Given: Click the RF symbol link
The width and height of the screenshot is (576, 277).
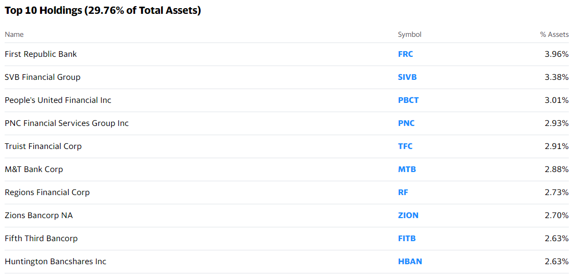Looking at the screenshot, I should [x=403, y=192].
